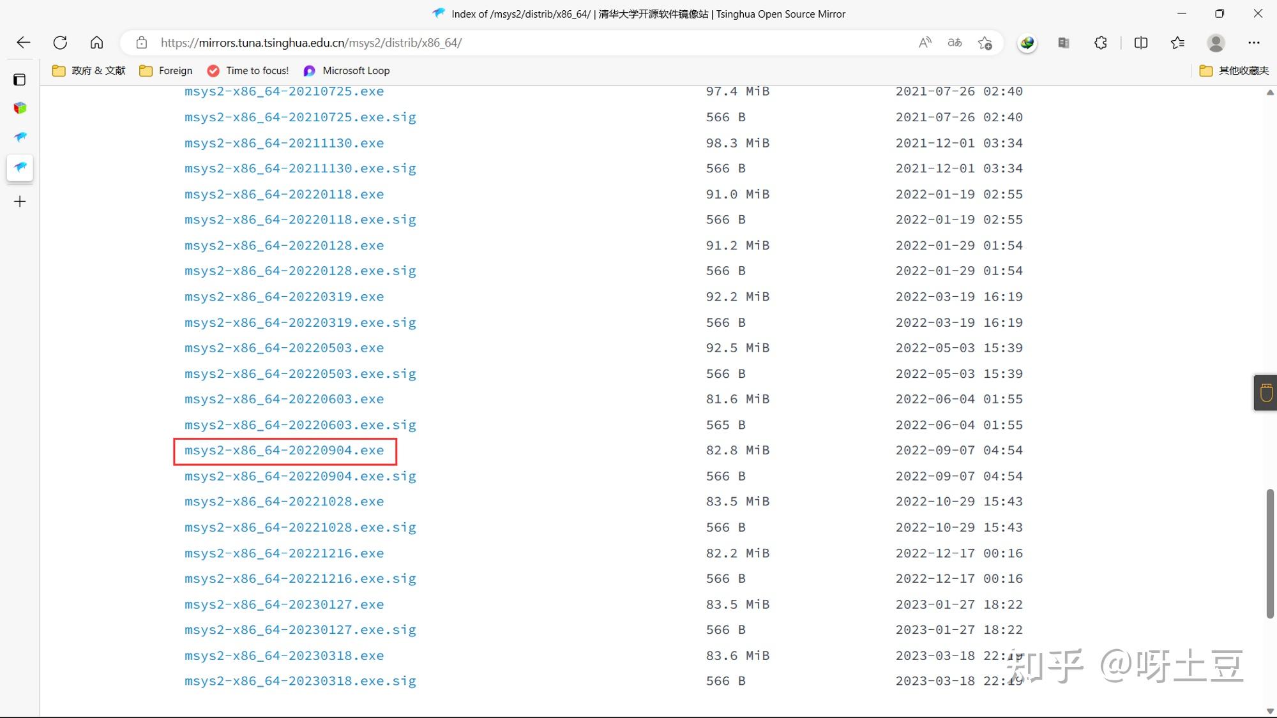Open Settings and more ellipsis menu
This screenshot has width=1277, height=718.
pyautogui.click(x=1253, y=43)
